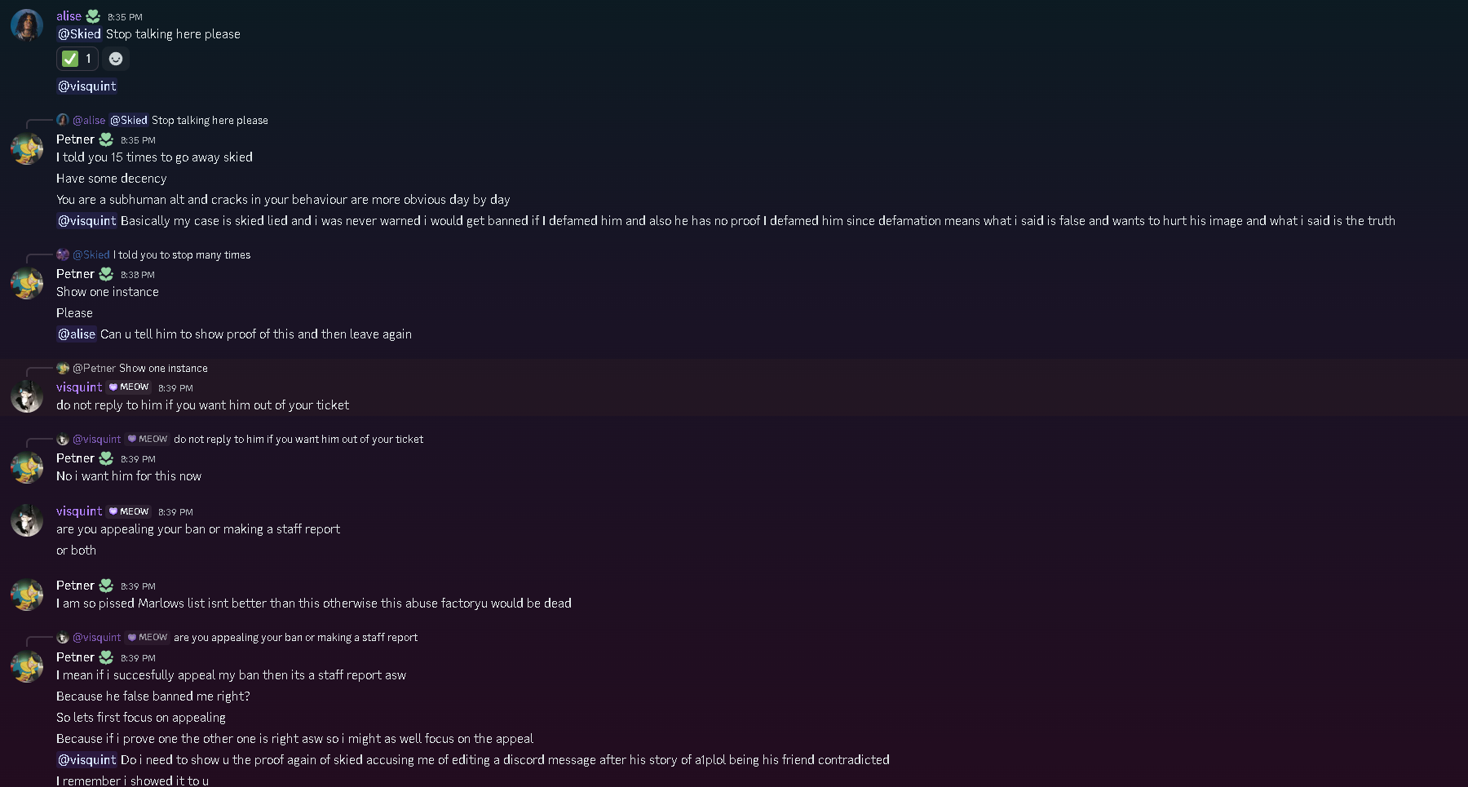Click the badge beside Petner's name at last 8:39 message

[106, 657]
